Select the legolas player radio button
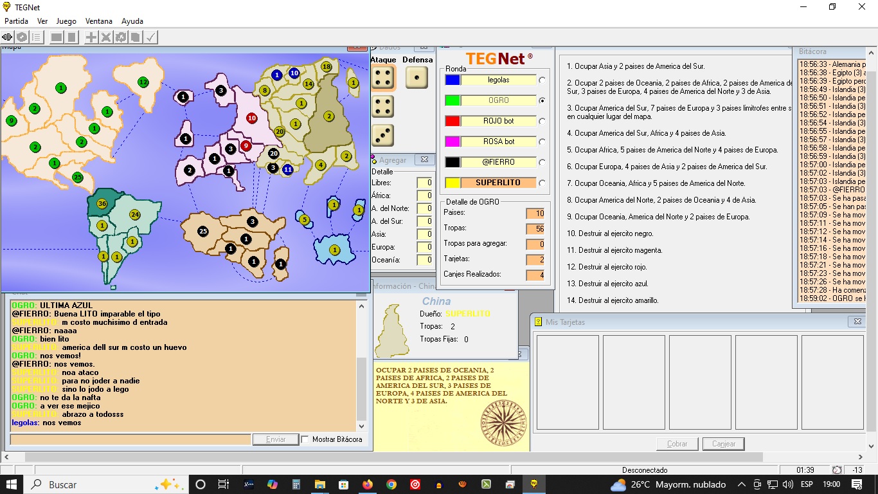 [542, 80]
